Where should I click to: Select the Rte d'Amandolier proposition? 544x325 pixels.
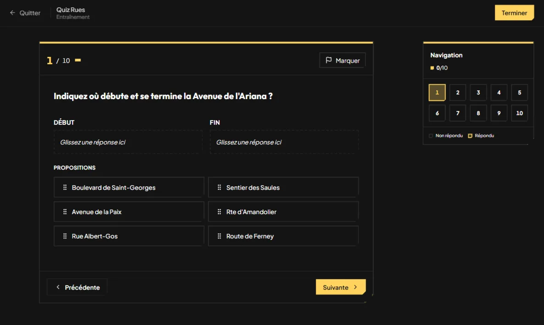tap(283, 212)
